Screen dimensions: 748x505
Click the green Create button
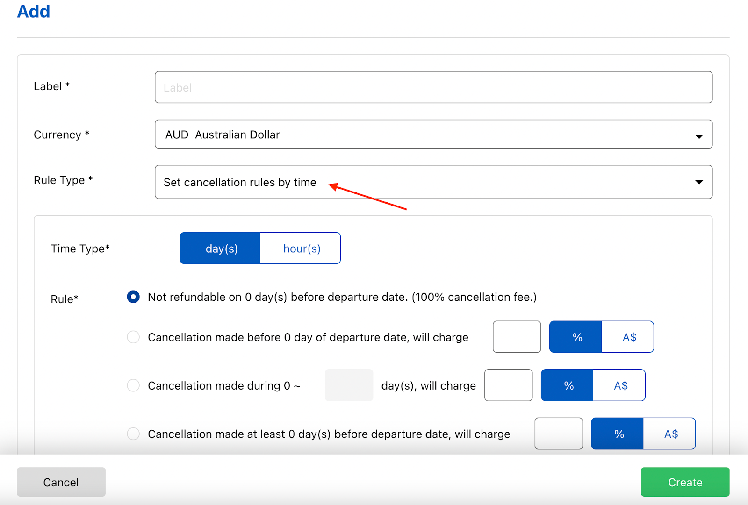685,482
